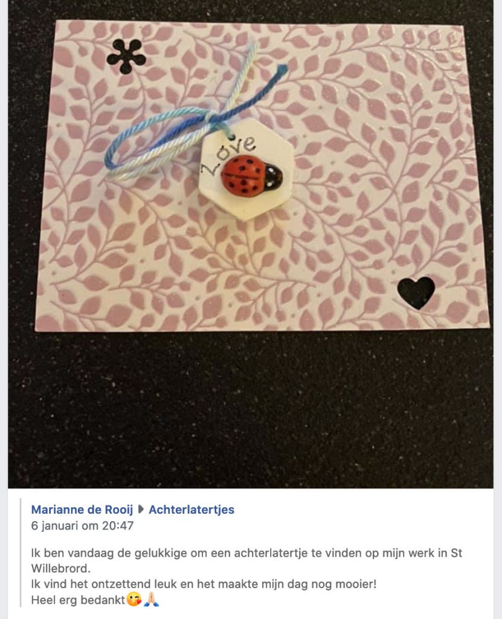Click the arrow between author and group name
Screen dimensions: 502x619
point(141,510)
